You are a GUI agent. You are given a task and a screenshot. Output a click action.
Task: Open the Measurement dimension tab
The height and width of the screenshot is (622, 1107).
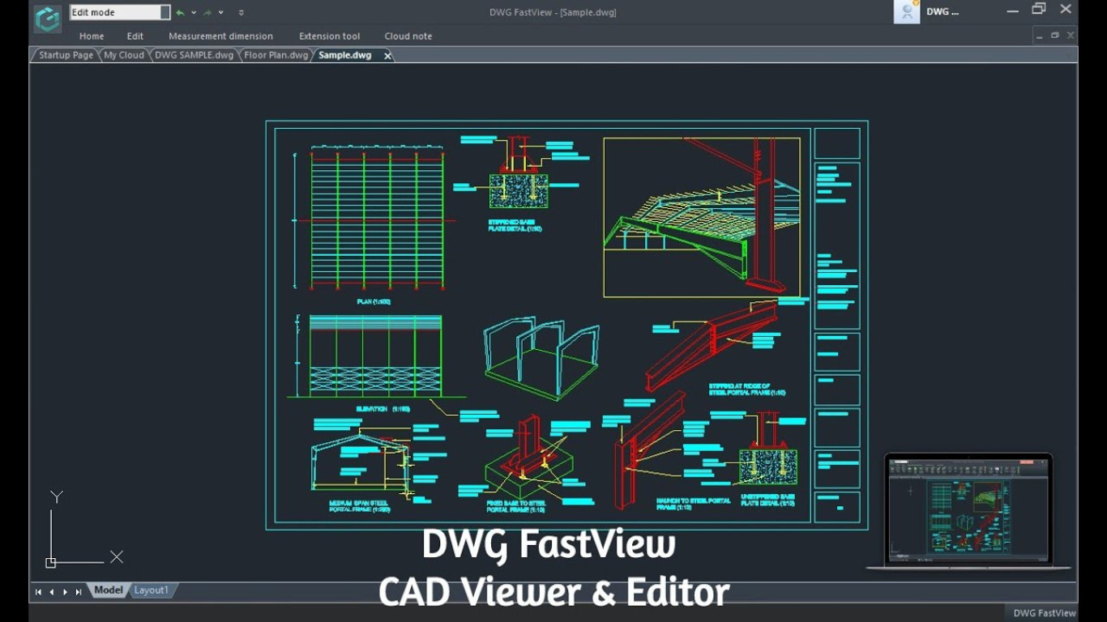tap(220, 36)
